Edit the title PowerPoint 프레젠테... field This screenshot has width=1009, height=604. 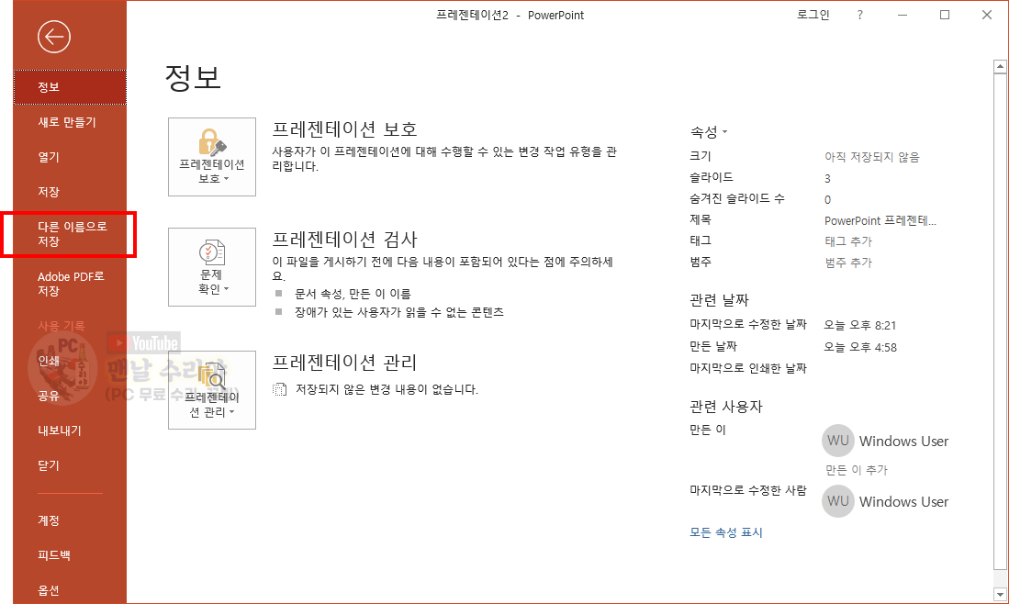880,220
